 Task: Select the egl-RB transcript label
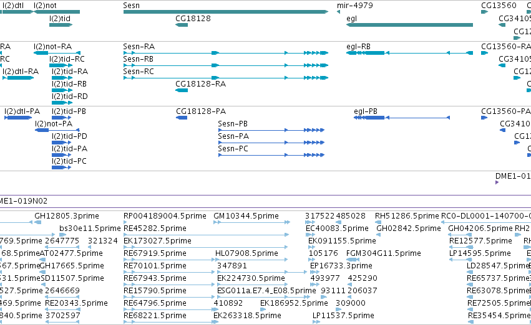click(x=358, y=47)
